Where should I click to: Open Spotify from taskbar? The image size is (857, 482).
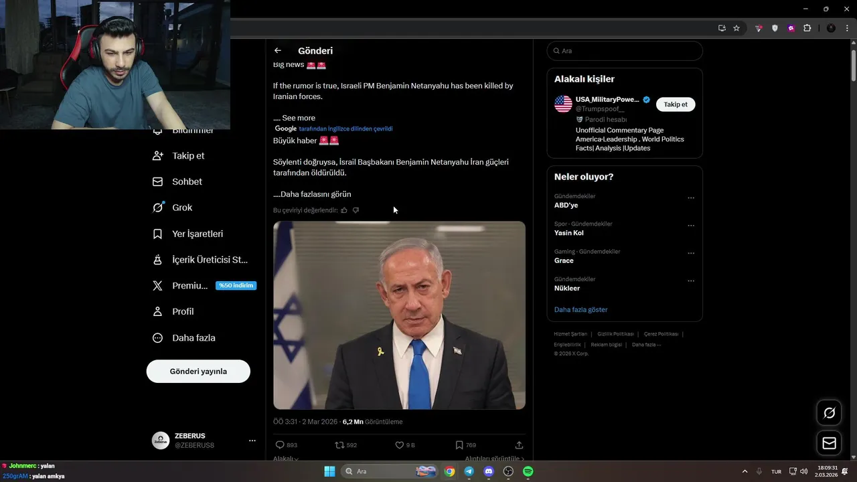[x=528, y=471]
